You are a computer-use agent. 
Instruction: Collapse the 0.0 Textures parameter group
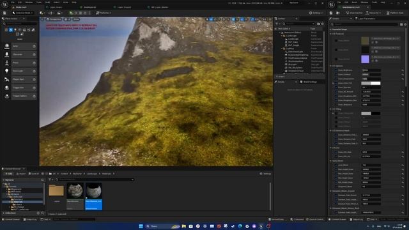click(x=330, y=34)
